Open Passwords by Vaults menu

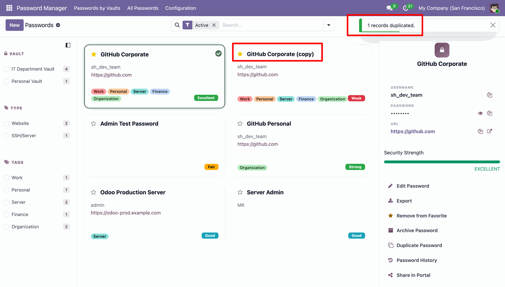(x=97, y=8)
